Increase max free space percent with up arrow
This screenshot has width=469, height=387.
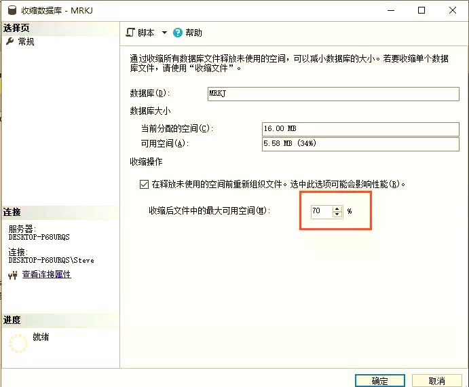(337, 209)
